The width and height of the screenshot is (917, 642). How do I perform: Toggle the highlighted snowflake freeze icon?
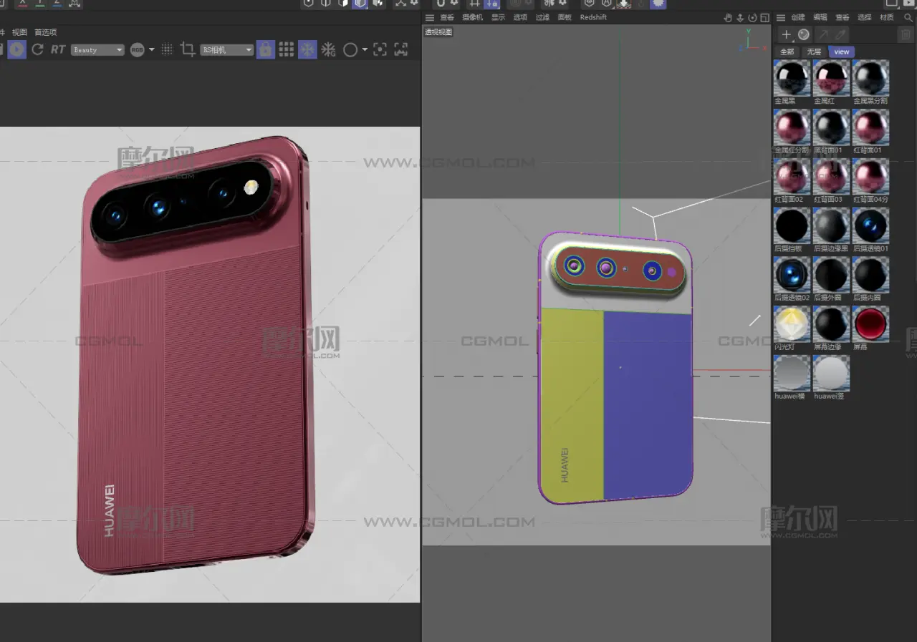coord(307,49)
